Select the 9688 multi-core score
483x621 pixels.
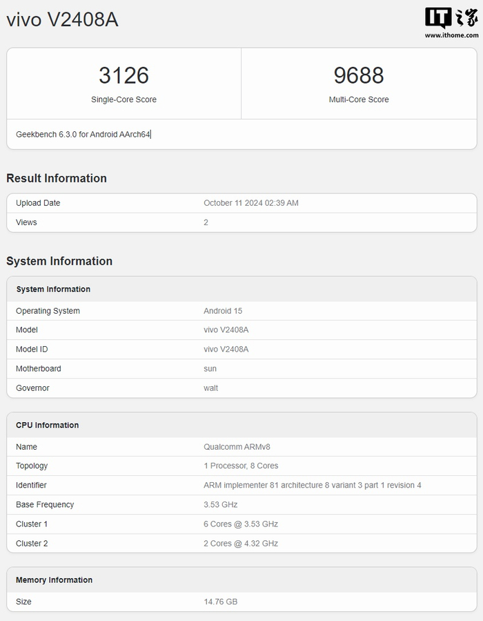pyautogui.click(x=359, y=75)
